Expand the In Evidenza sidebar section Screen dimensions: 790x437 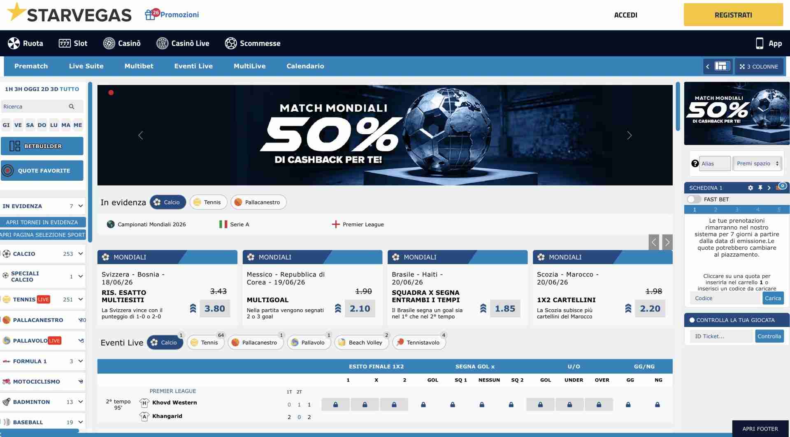coord(81,206)
